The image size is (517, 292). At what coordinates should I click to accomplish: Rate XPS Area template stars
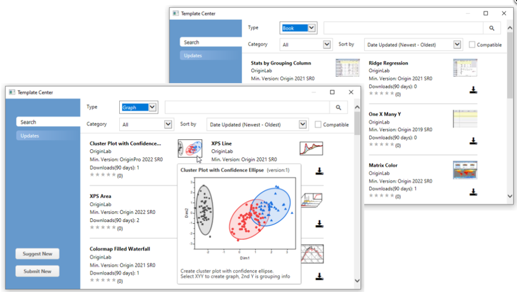103,228
